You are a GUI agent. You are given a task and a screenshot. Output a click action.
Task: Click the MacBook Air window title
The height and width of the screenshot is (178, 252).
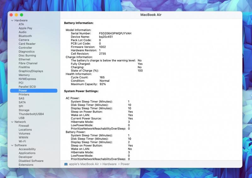pyautogui.click(x=151, y=15)
